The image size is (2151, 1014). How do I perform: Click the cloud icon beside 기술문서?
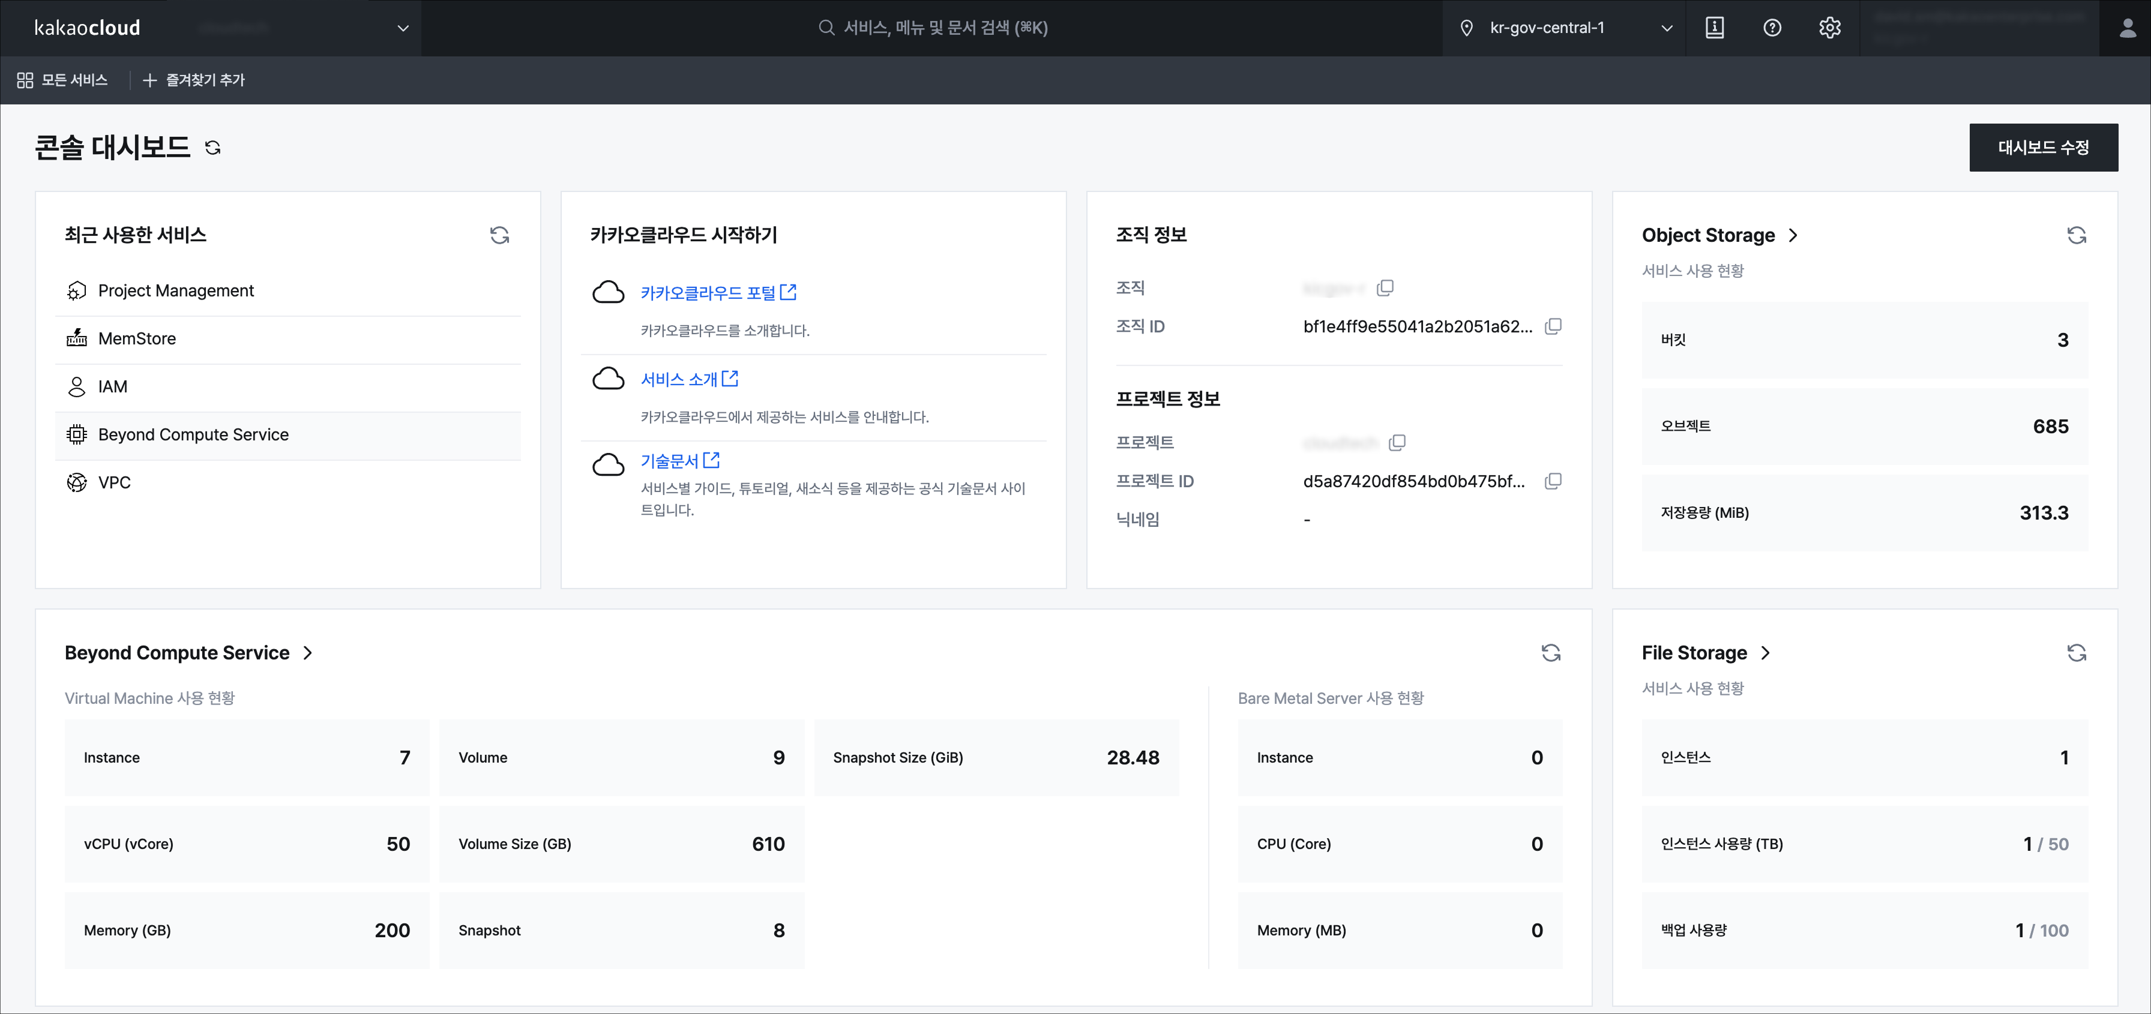click(609, 465)
